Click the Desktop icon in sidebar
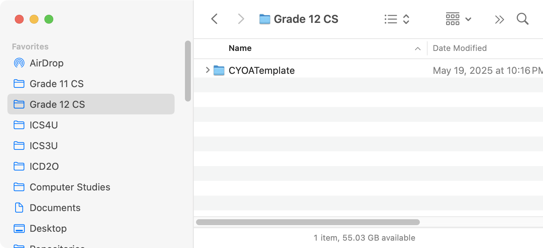Image resolution: width=543 pixels, height=248 pixels. click(19, 228)
